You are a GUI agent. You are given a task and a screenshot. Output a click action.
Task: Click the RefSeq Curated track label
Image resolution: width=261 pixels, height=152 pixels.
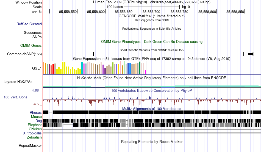pos(29,24)
